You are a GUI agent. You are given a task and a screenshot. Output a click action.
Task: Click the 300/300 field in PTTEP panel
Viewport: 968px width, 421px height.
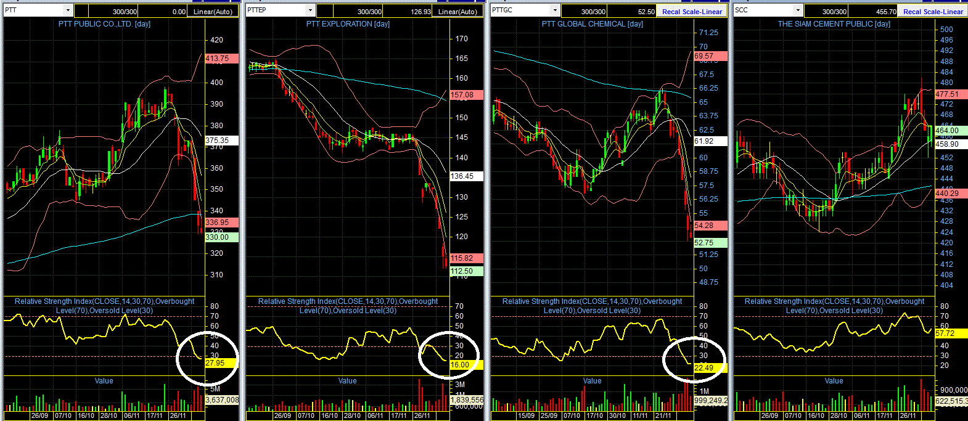[x=358, y=12]
